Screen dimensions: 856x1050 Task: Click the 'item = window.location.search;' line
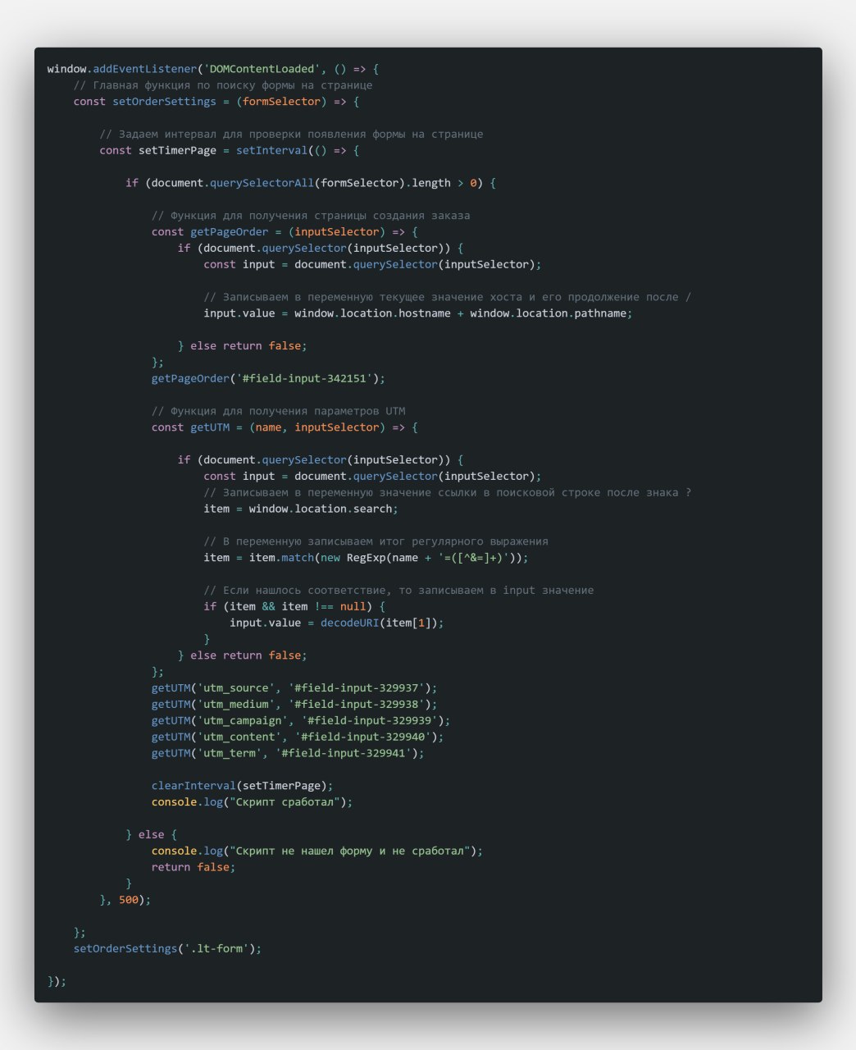point(301,509)
